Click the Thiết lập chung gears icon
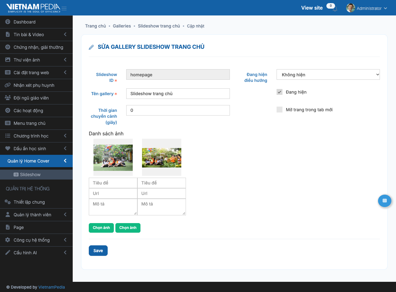 [8, 202]
